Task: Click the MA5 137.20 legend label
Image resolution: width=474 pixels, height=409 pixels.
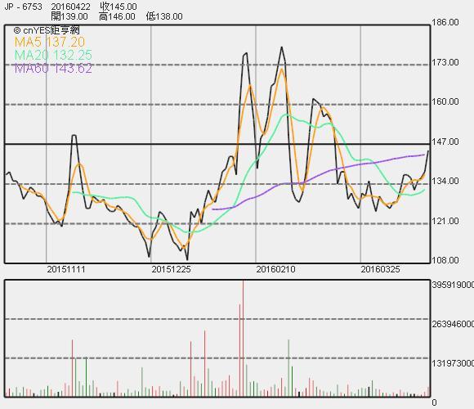Action: tap(50, 42)
